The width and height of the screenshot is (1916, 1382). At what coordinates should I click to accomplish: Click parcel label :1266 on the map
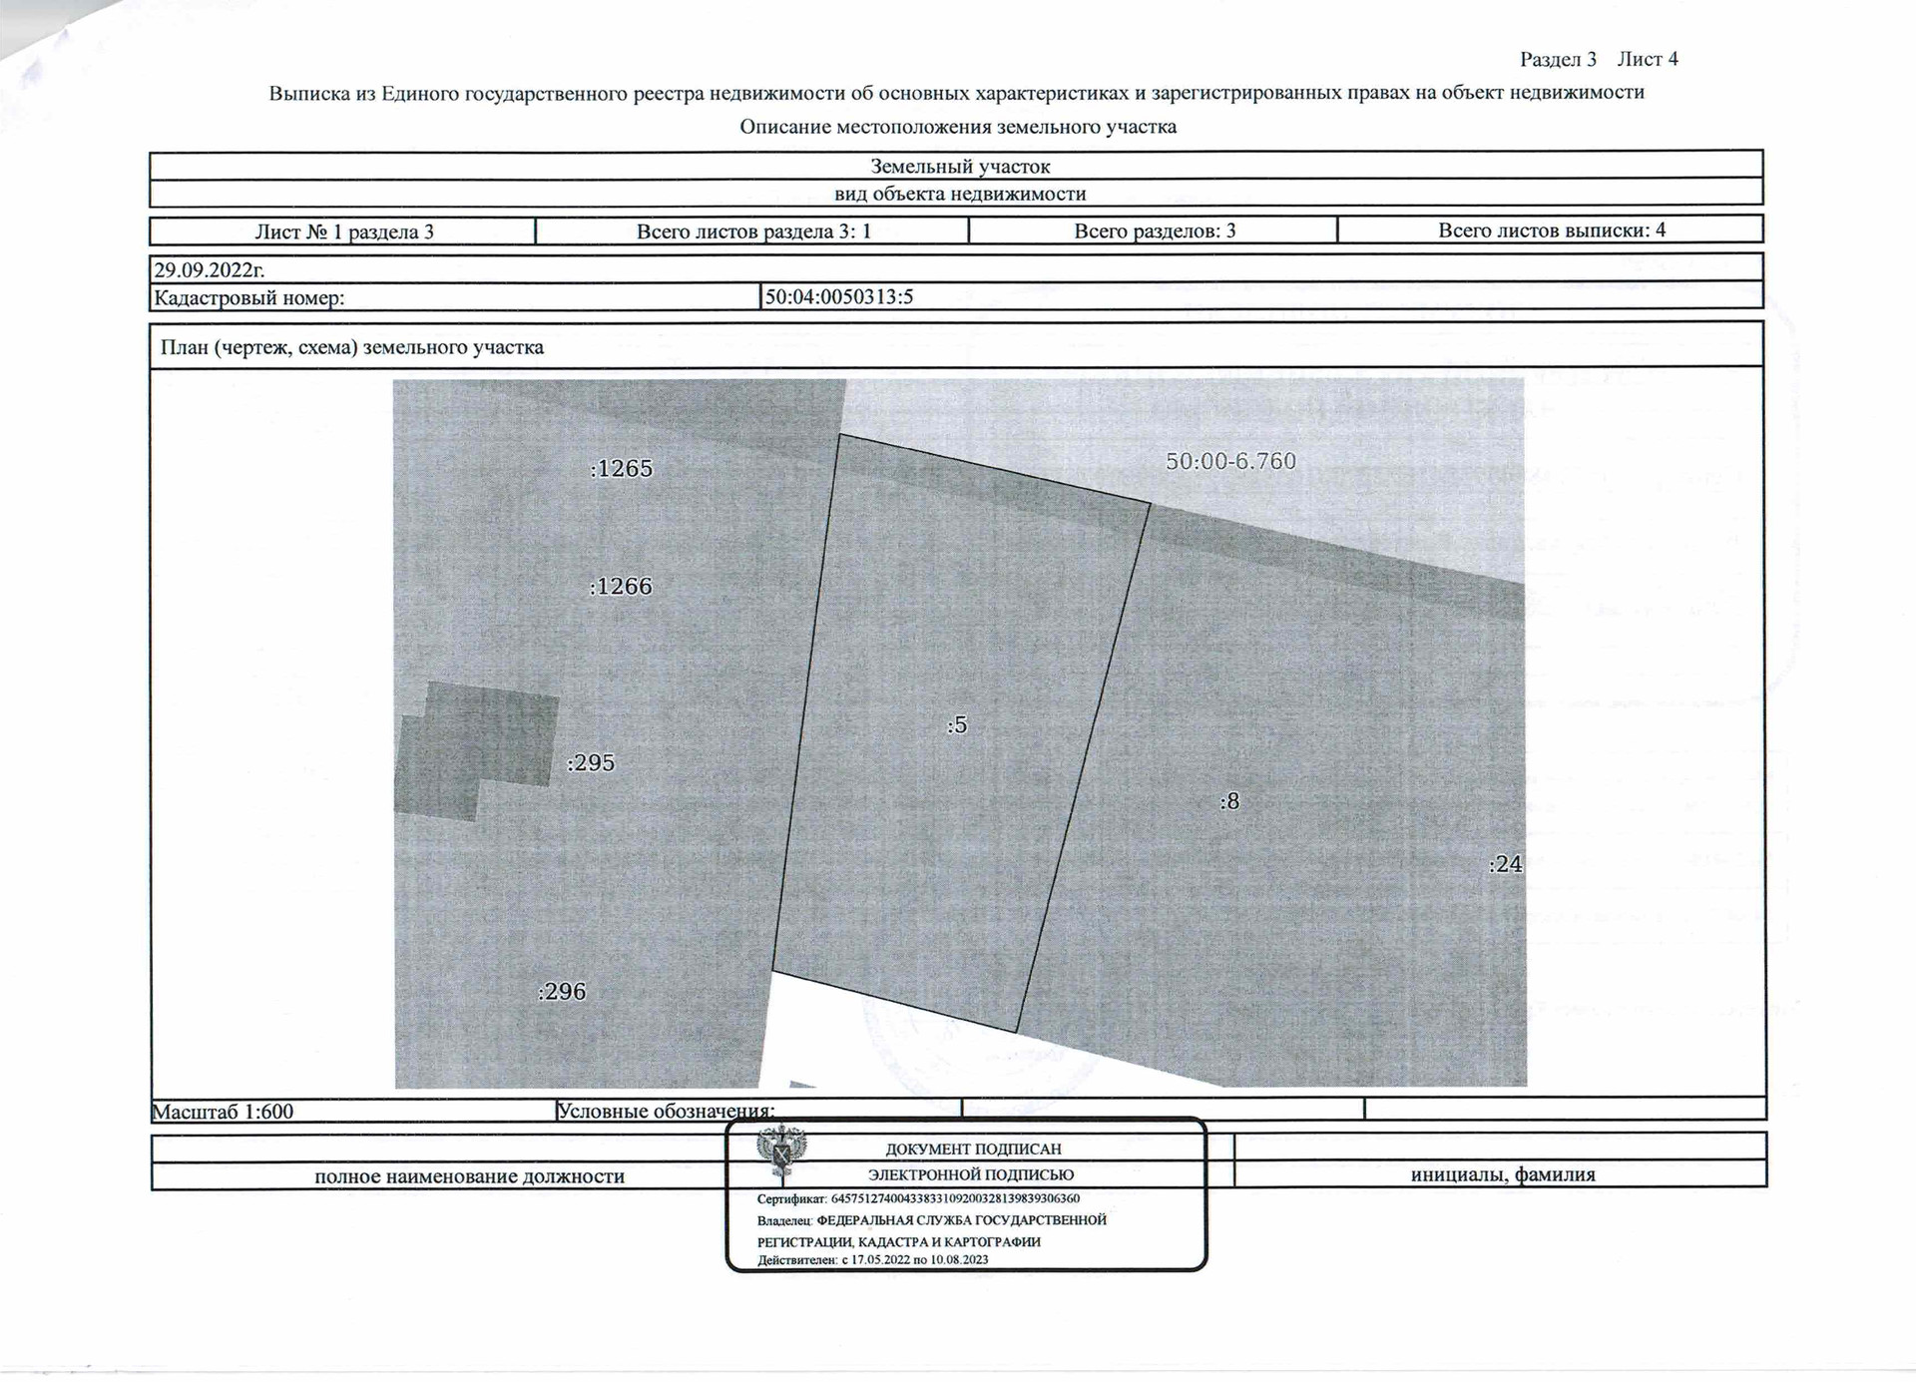tap(621, 586)
